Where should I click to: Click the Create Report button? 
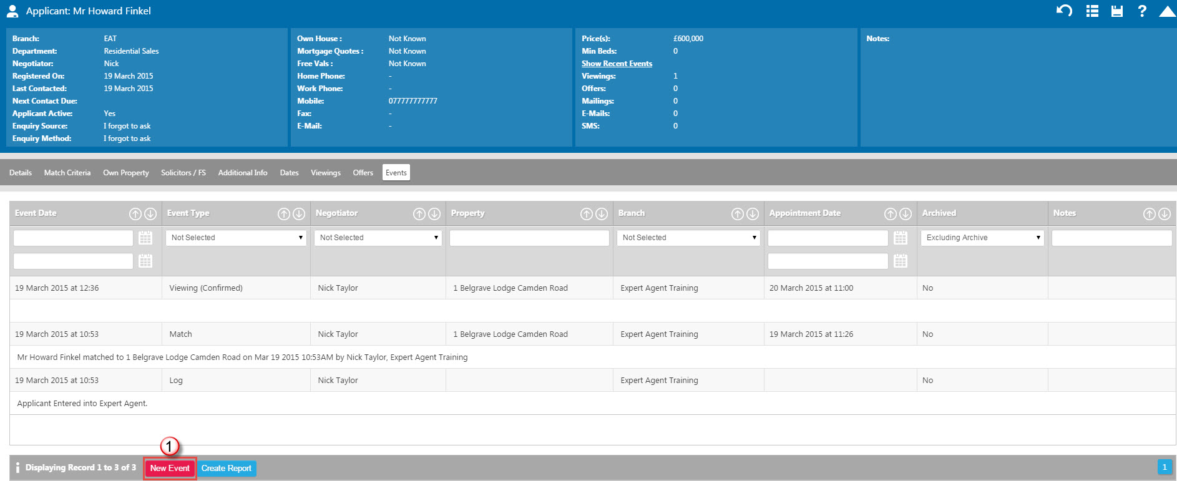(x=227, y=468)
